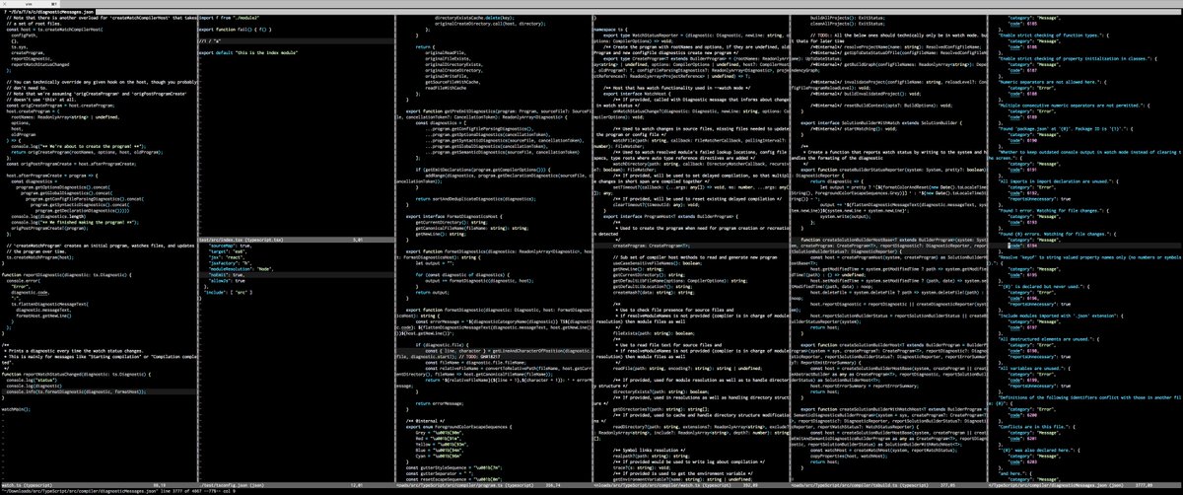
Task: Click the './test/tsconfig.json (json)' status line
Action: [x=296, y=485]
